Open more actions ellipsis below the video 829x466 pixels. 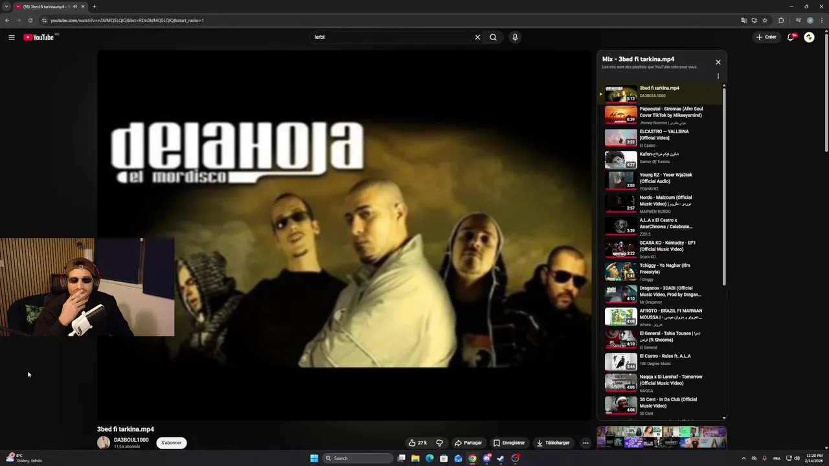[585, 443]
